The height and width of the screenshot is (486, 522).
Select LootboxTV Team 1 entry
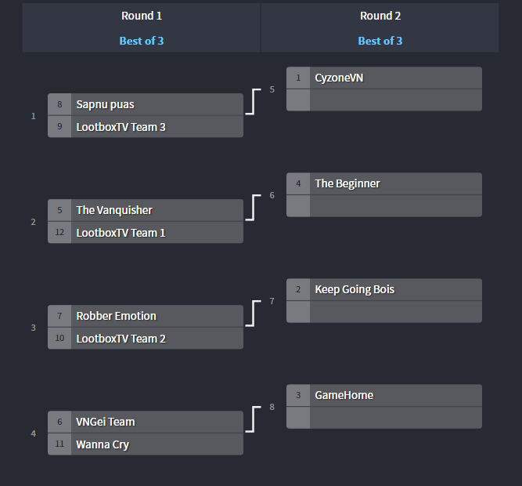tap(146, 233)
